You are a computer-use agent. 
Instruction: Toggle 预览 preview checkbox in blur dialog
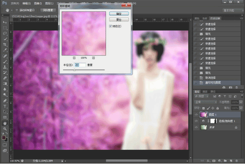point(110,26)
